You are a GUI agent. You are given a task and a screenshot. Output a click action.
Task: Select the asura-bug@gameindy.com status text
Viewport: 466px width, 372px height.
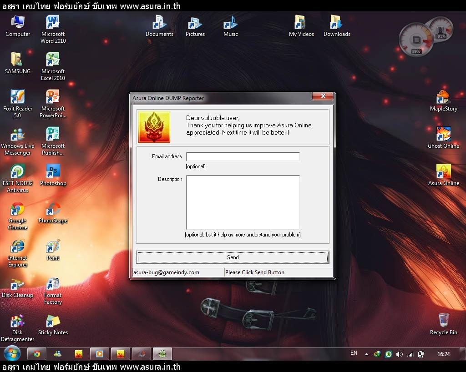[166, 272]
